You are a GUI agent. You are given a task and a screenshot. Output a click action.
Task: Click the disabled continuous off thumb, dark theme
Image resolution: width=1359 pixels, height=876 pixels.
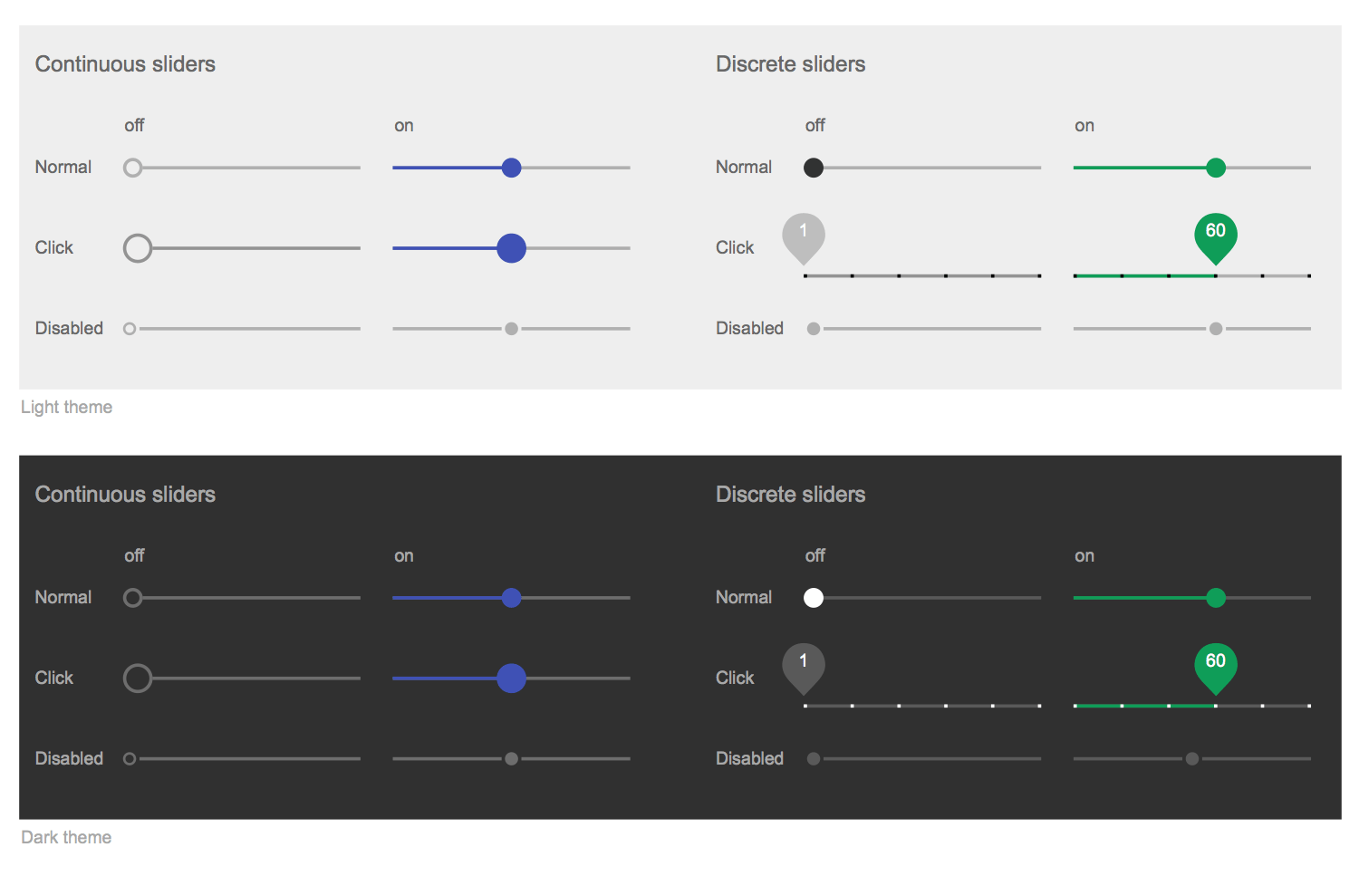pos(130,759)
